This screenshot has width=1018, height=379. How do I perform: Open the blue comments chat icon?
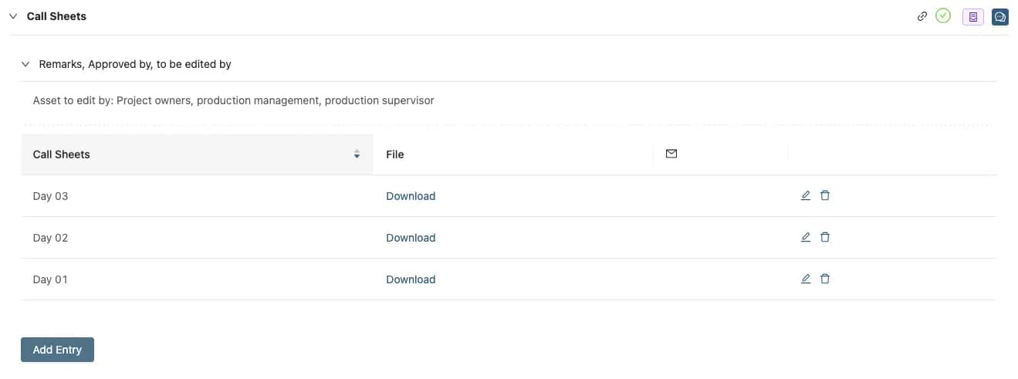[999, 16]
